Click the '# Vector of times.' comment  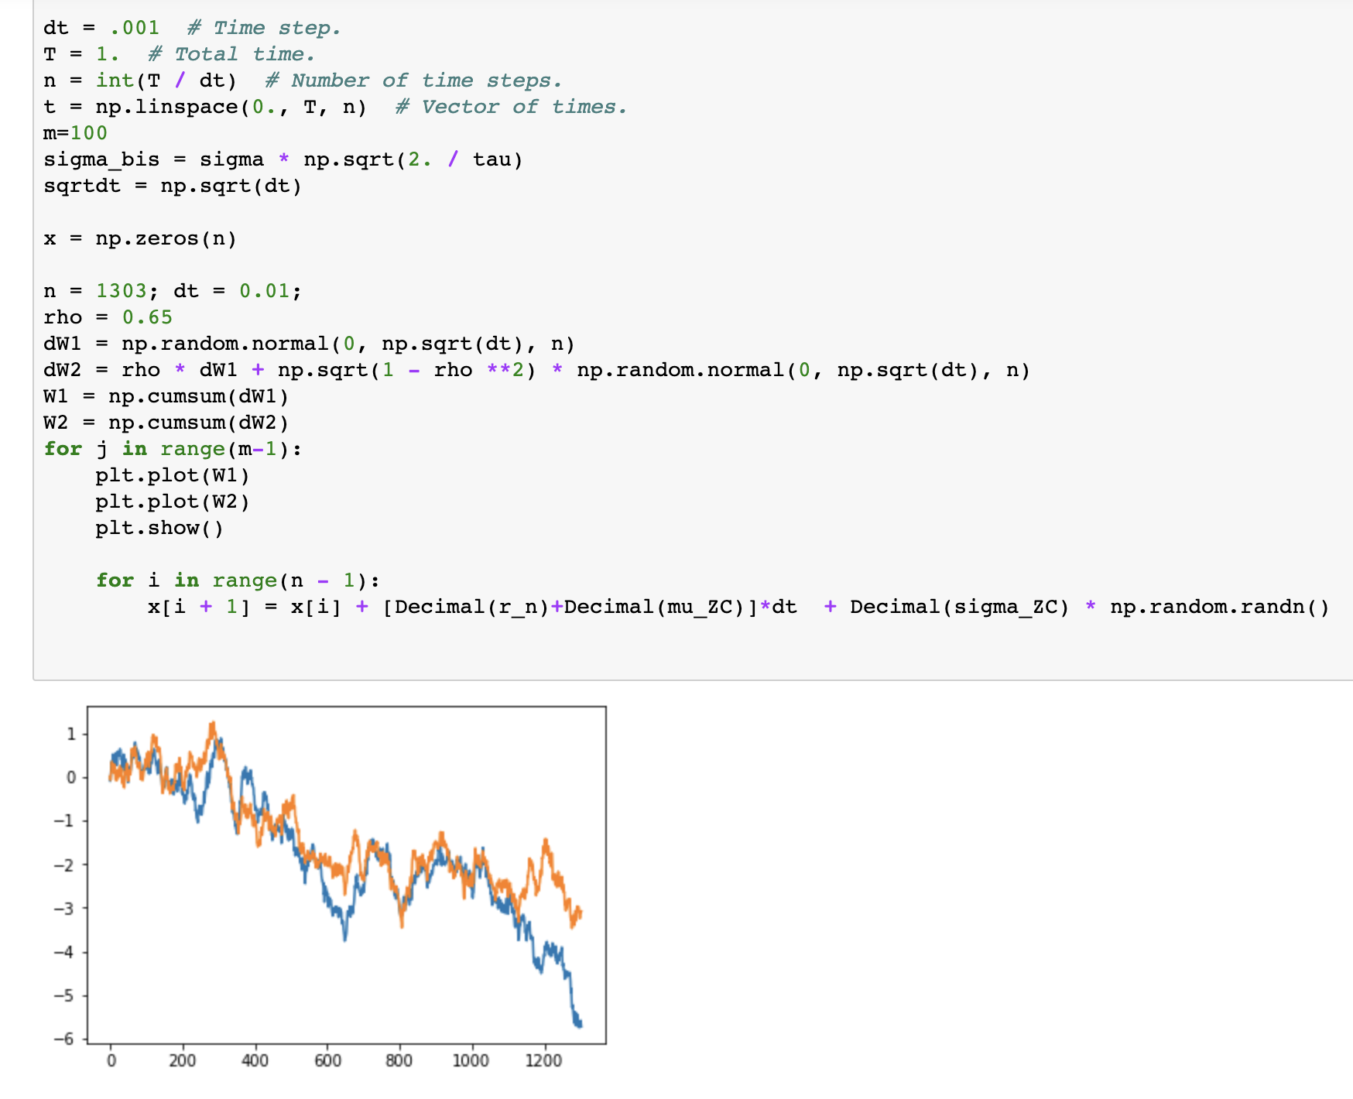click(511, 107)
